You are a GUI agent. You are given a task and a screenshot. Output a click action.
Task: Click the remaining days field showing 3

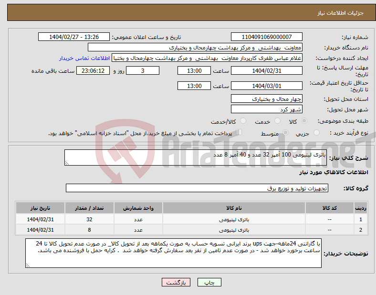[143, 71]
